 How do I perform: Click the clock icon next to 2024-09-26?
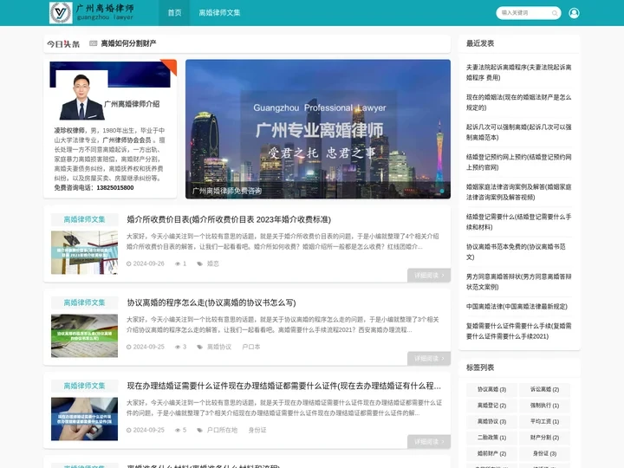click(128, 263)
